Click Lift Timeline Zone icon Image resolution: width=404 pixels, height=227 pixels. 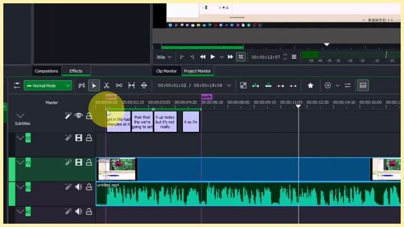pos(293,86)
